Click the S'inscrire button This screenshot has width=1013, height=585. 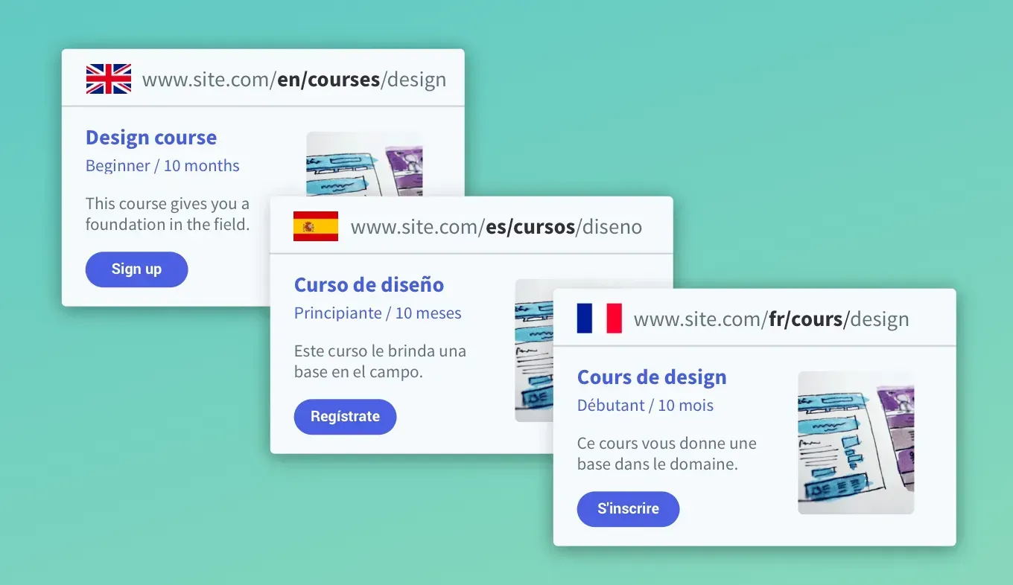point(628,509)
